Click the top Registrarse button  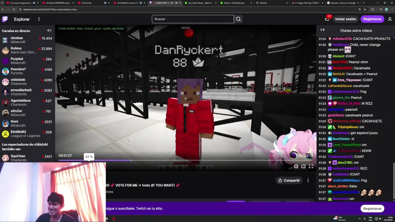[372, 19]
